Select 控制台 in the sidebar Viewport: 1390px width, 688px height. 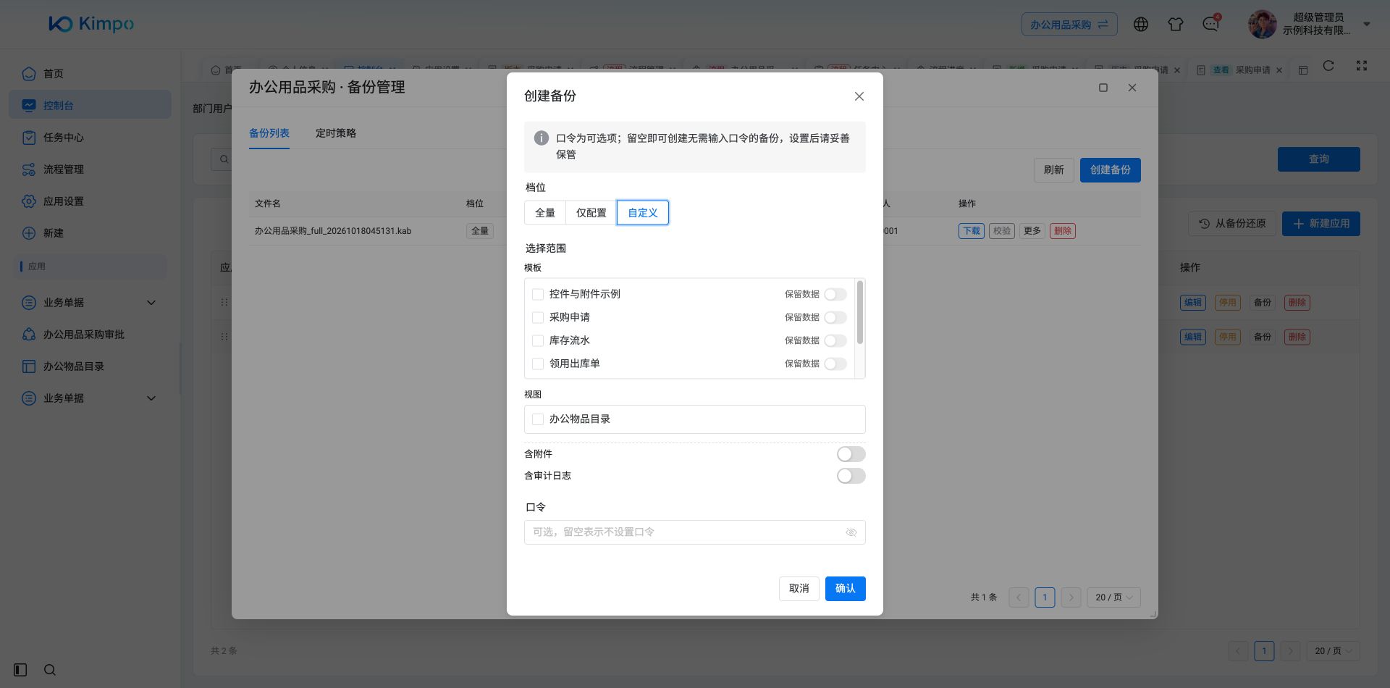point(90,105)
